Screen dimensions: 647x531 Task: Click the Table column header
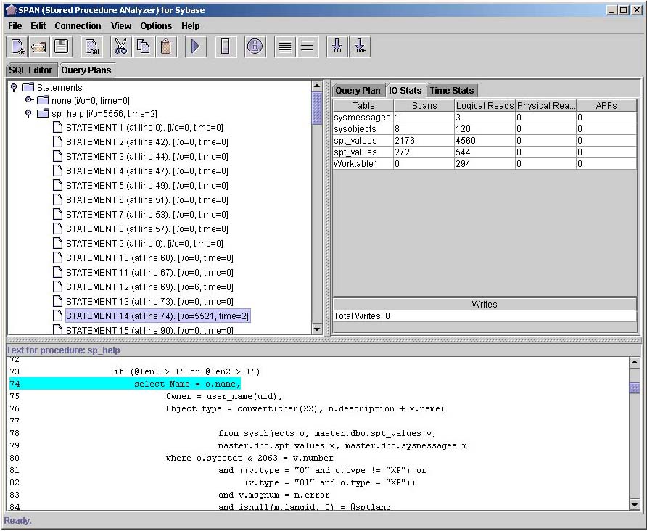click(x=363, y=106)
